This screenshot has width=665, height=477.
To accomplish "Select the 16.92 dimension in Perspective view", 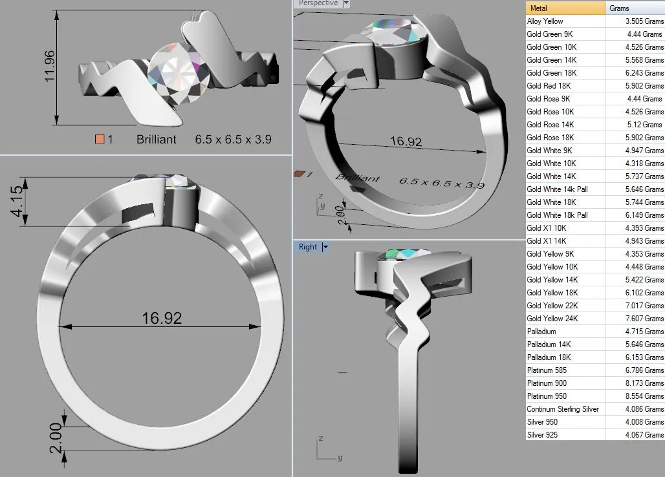I will (406, 141).
